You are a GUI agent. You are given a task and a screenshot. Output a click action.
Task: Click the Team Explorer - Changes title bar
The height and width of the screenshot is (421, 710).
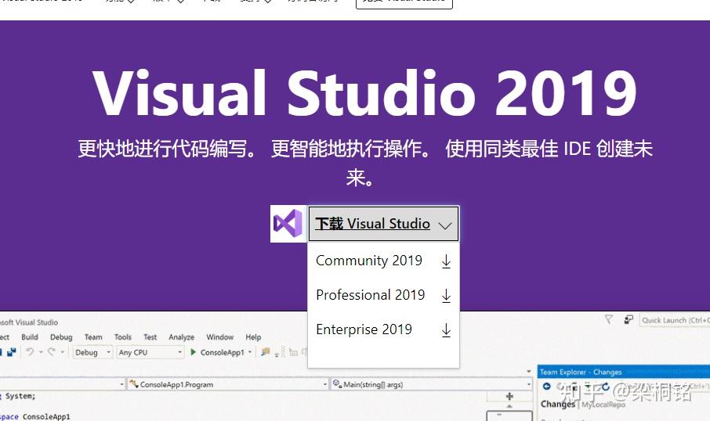click(x=624, y=372)
